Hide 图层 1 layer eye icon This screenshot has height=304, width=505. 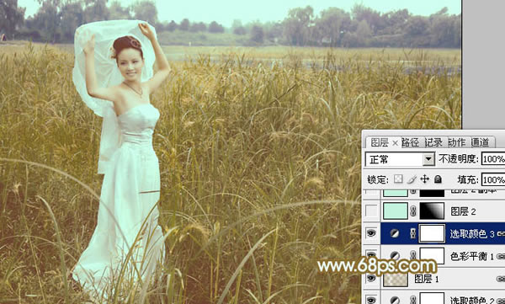371,278
